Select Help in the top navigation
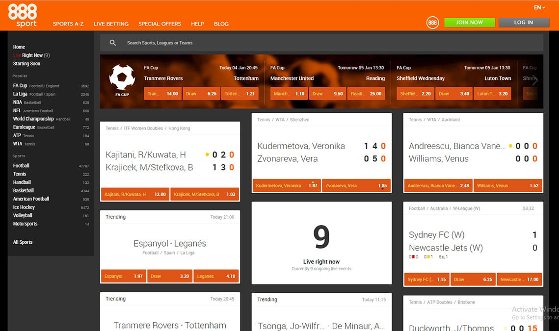This screenshot has height=331, width=559. [x=197, y=24]
